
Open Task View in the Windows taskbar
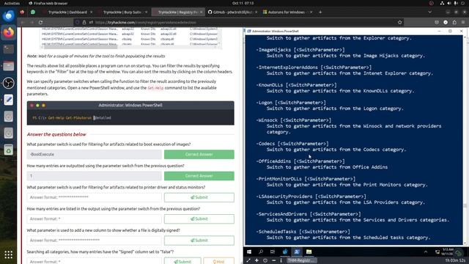click(273, 252)
